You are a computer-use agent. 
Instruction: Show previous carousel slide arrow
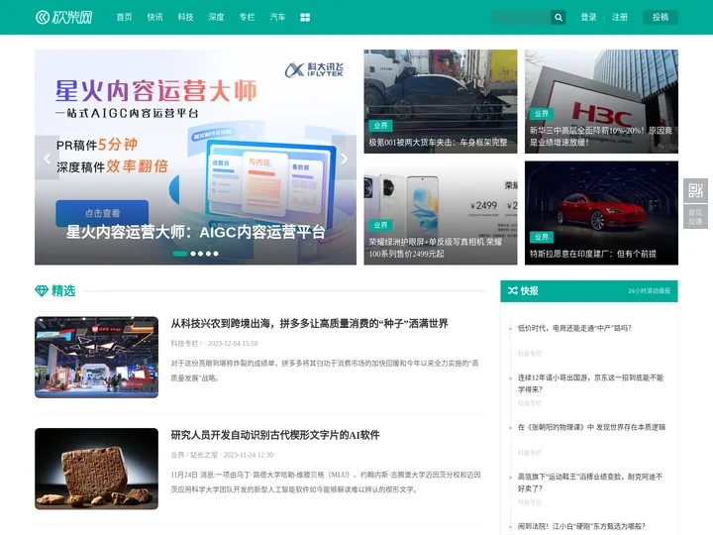pos(47,158)
